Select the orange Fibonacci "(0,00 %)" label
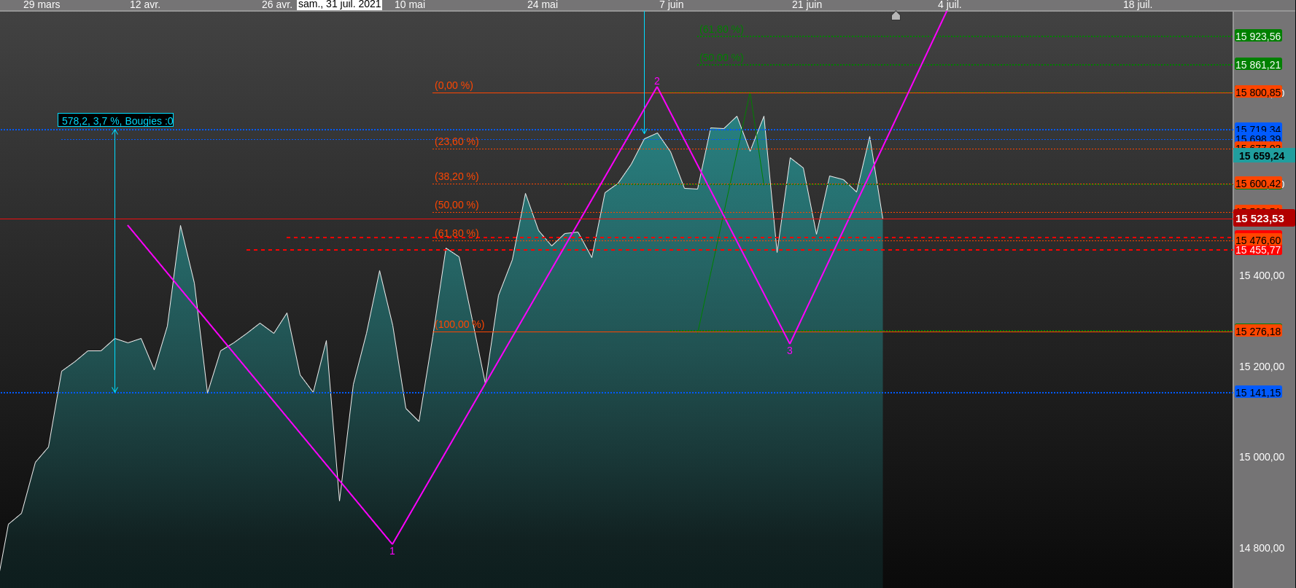The image size is (1296, 588). coord(454,85)
